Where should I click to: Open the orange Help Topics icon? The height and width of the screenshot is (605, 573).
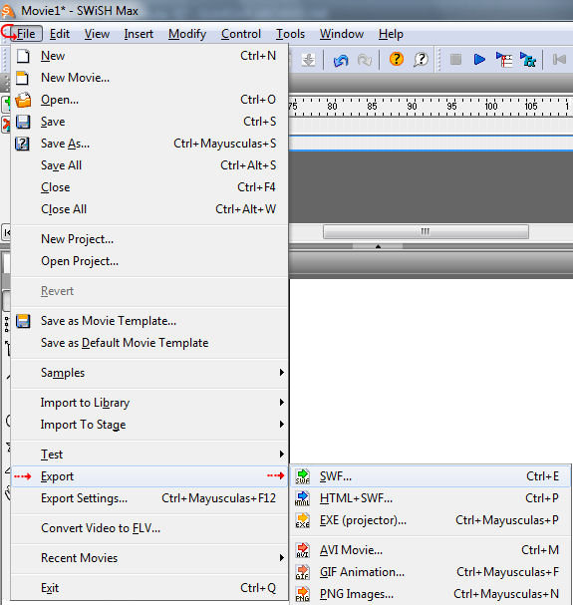(397, 60)
